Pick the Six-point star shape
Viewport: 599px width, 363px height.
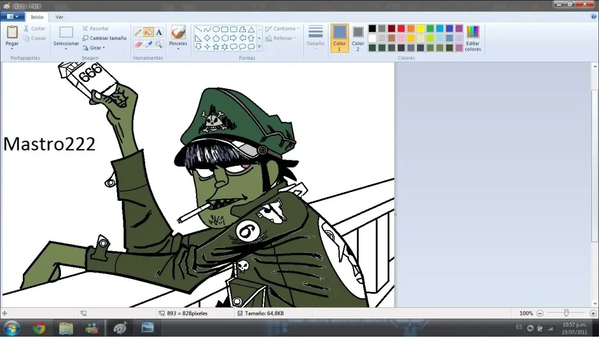[x=225, y=47]
